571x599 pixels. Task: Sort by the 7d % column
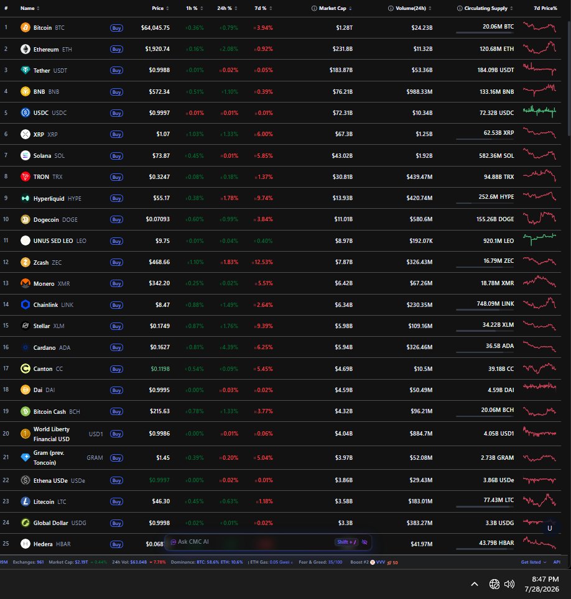pyautogui.click(x=263, y=8)
